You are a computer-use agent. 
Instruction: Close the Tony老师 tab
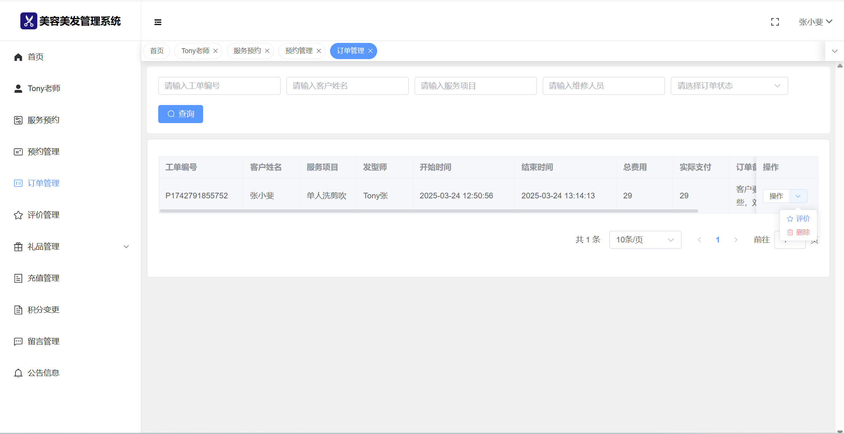click(216, 51)
